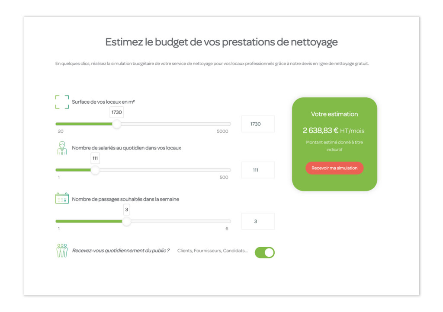Click the '2 638,83 € HT/mois' estimate amount
Screen dimensions: 443x312
pos(334,131)
